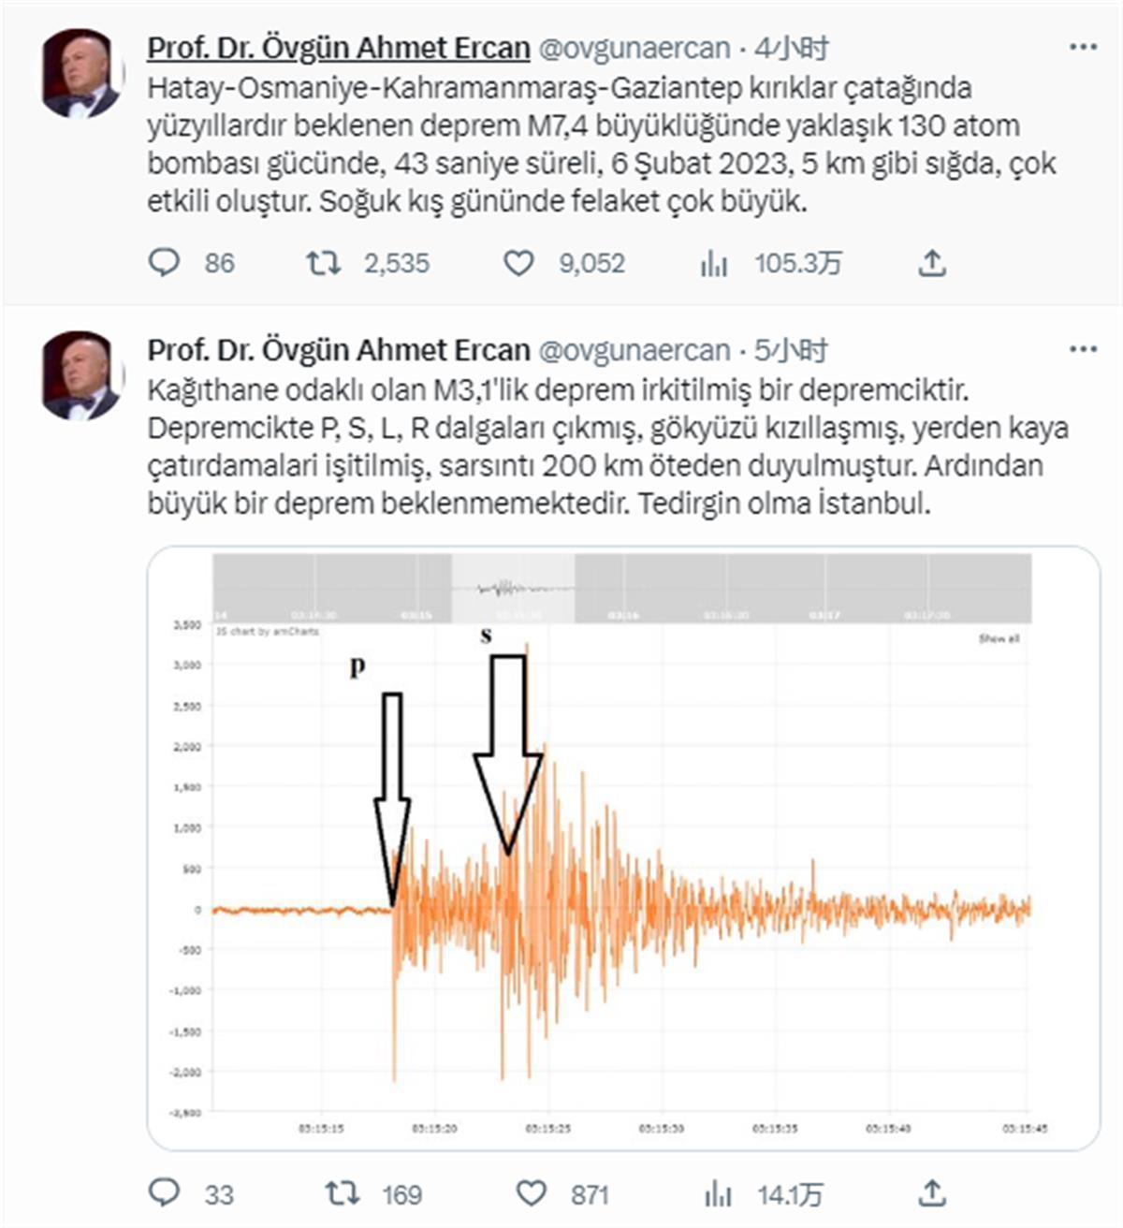Like the first tweet with 9,052 likes
The height and width of the screenshot is (1228, 1123).
pos(518,263)
